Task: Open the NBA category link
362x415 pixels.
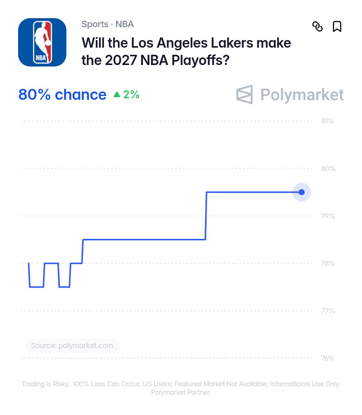Action: tap(124, 24)
